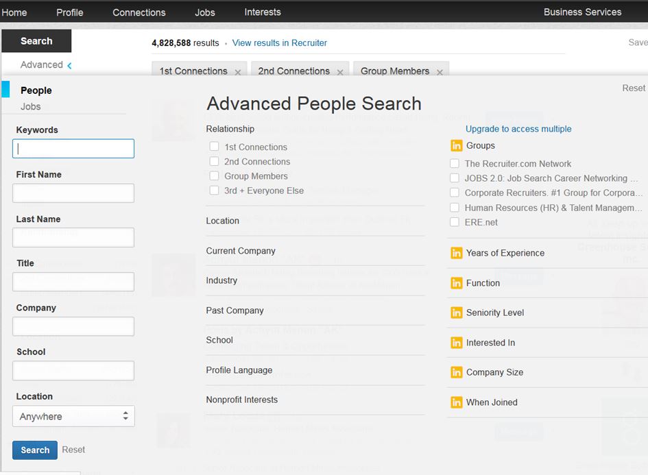Image resolution: width=648 pixels, height=475 pixels.
Task: Tick the 3rd + Everyone Else checkbox
Action: coord(214,190)
